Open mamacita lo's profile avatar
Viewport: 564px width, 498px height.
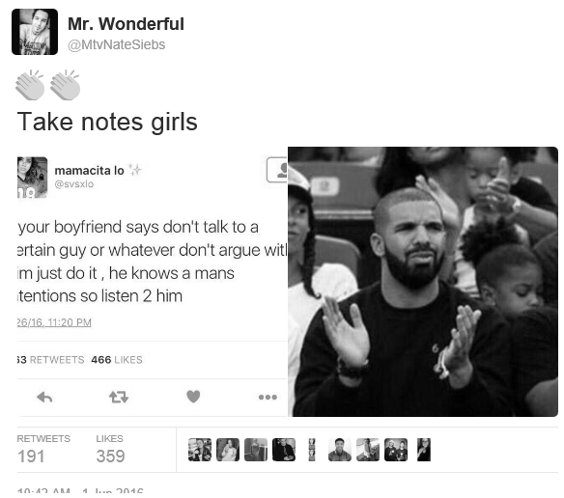coord(33,178)
